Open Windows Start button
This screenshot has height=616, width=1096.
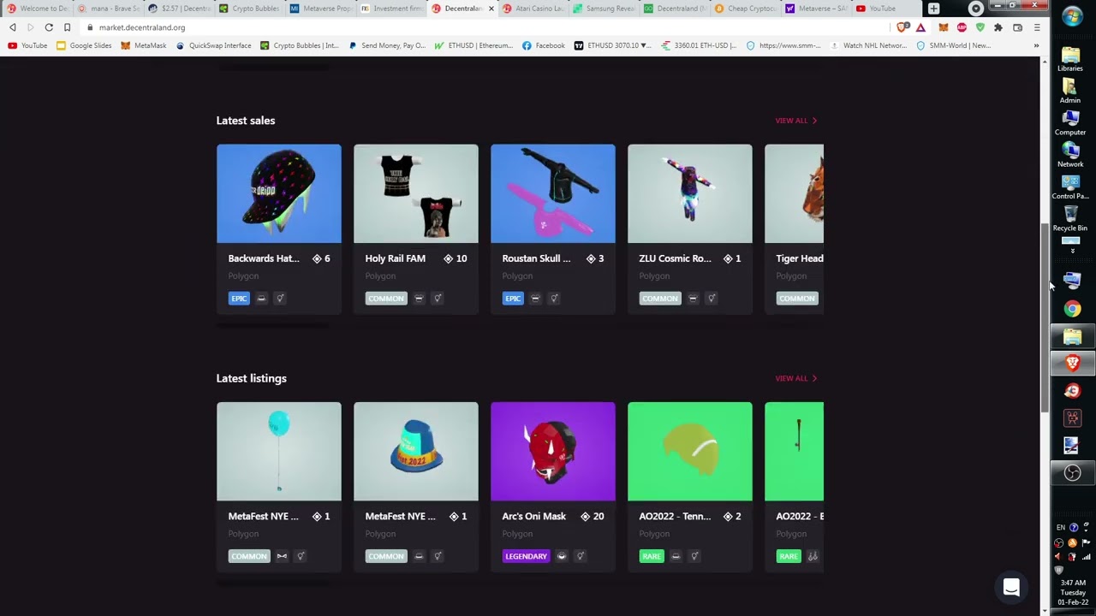tap(1072, 15)
